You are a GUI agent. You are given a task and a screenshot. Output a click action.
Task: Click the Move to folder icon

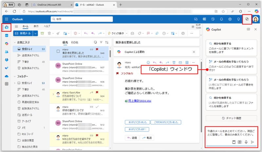click(65, 34)
